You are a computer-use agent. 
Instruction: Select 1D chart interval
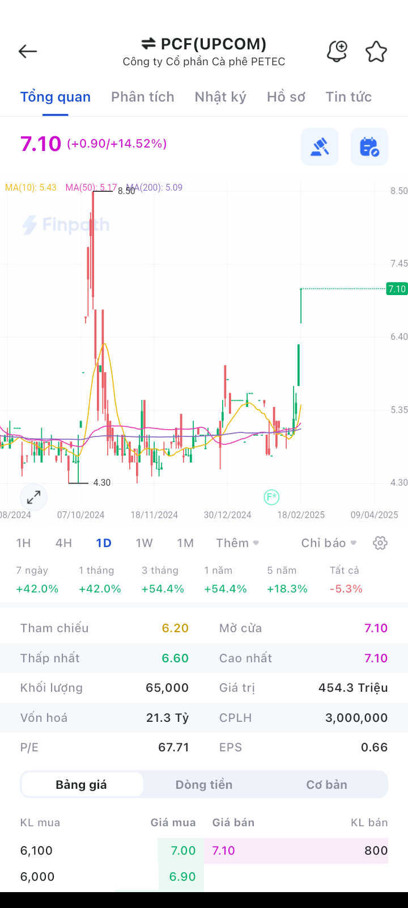pyautogui.click(x=104, y=543)
